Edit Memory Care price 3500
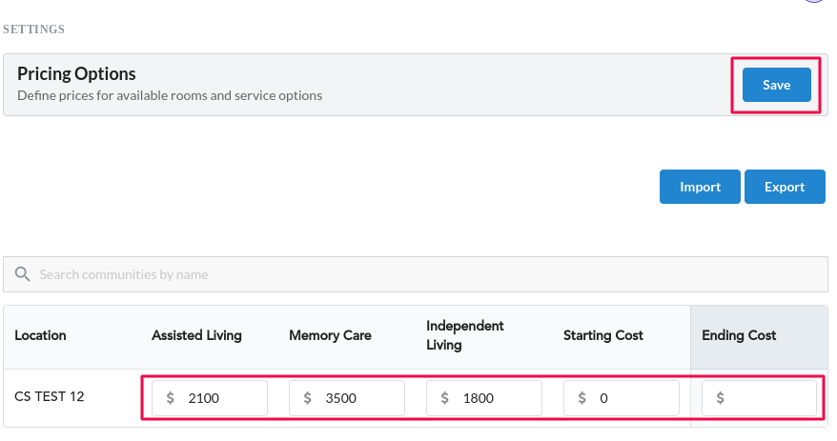837x441 pixels. pyautogui.click(x=346, y=398)
